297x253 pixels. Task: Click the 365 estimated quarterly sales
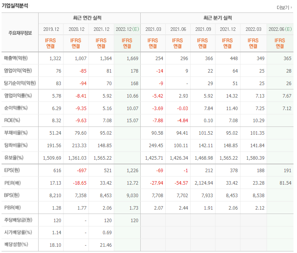coord(287,59)
